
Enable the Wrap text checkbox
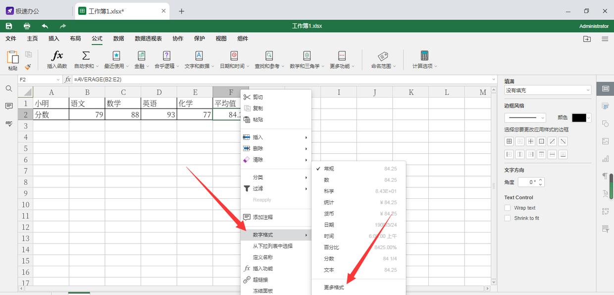(507, 208)
